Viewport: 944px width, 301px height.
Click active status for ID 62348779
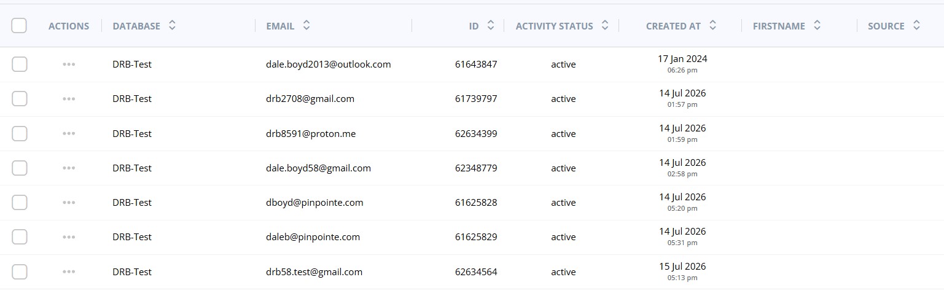563,168
